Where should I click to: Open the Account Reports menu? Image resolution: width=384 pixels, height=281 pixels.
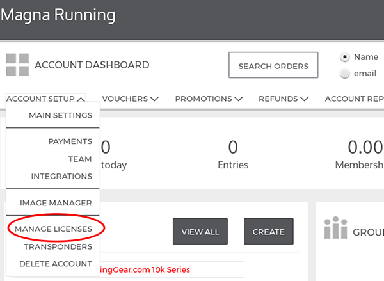[354, 99]
